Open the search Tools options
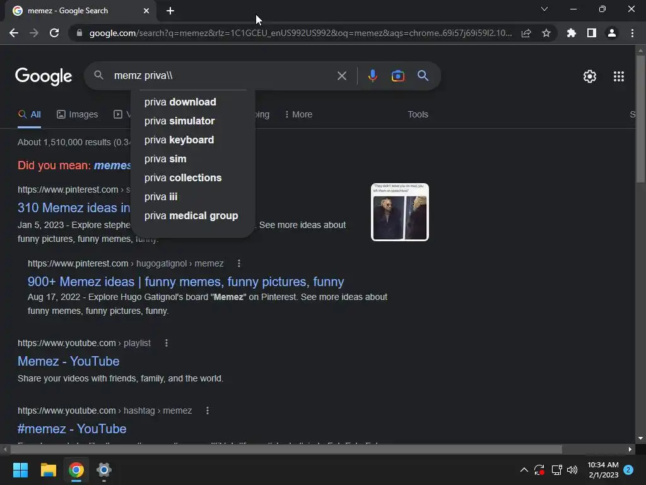The height and width of the screenshot is (485, 646). pos(418,115)
